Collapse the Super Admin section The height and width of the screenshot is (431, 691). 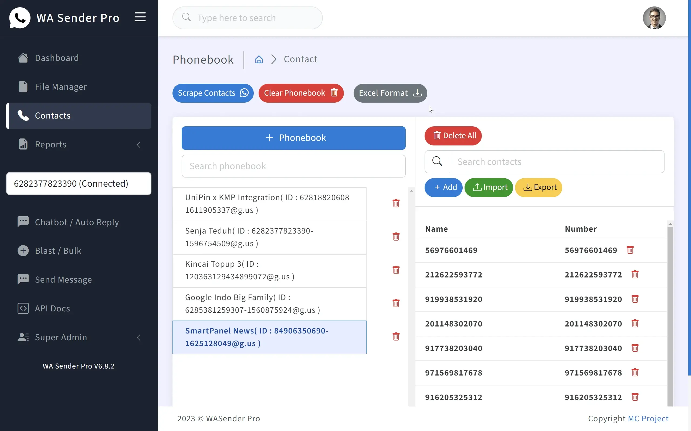[x=139, y=338]
